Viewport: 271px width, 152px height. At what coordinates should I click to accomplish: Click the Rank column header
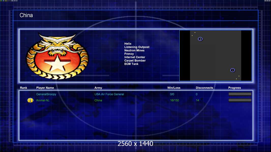[23, 88]
